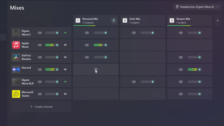Click the Microsoft Teams channel icon
Screen dimensions: 224x126
point(16,94)
